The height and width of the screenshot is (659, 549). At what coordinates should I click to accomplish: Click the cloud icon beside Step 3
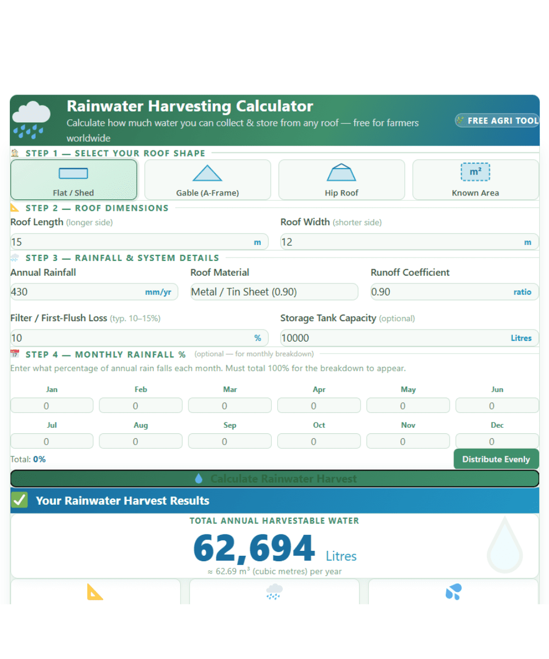(x=15, y=258)
